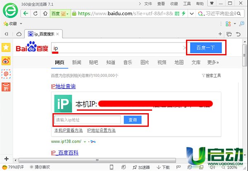
Task: Switch to the Wenku (文库) tab
Action: (196, 62)
